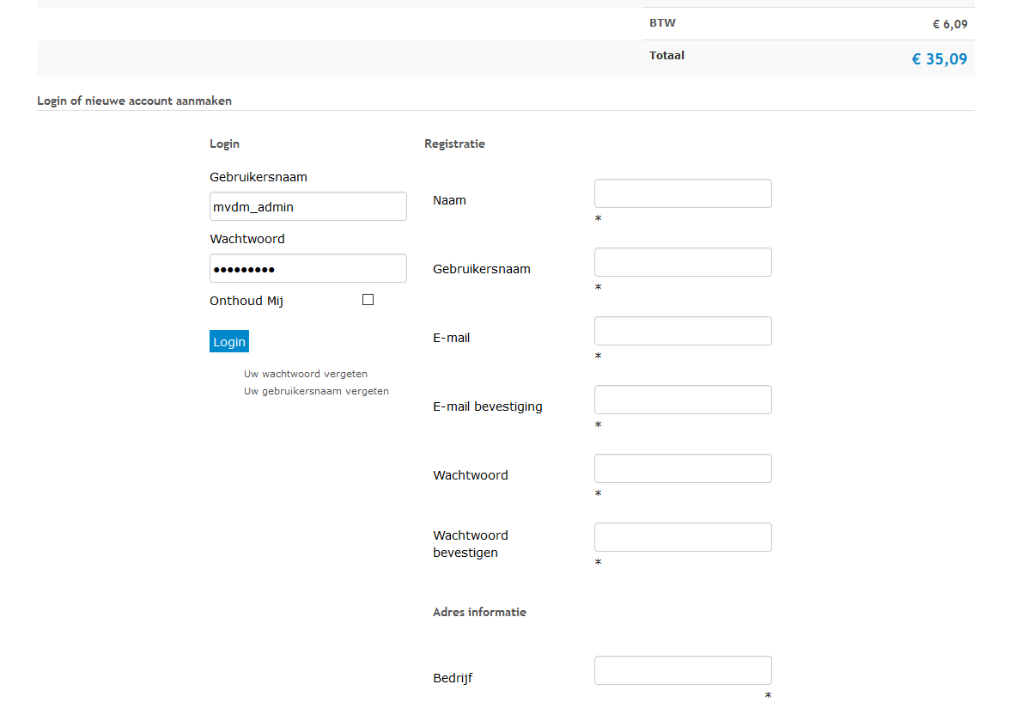1016x715 pixels.
Task: Select the BTW amount € 6,09
Action: (x=950, y=24)
